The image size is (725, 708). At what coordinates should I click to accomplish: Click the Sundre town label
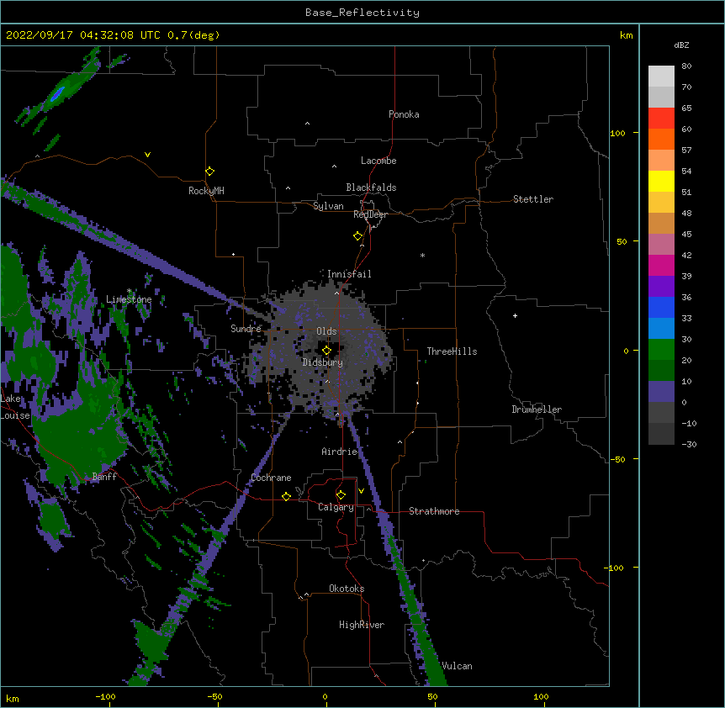point(246,329)
